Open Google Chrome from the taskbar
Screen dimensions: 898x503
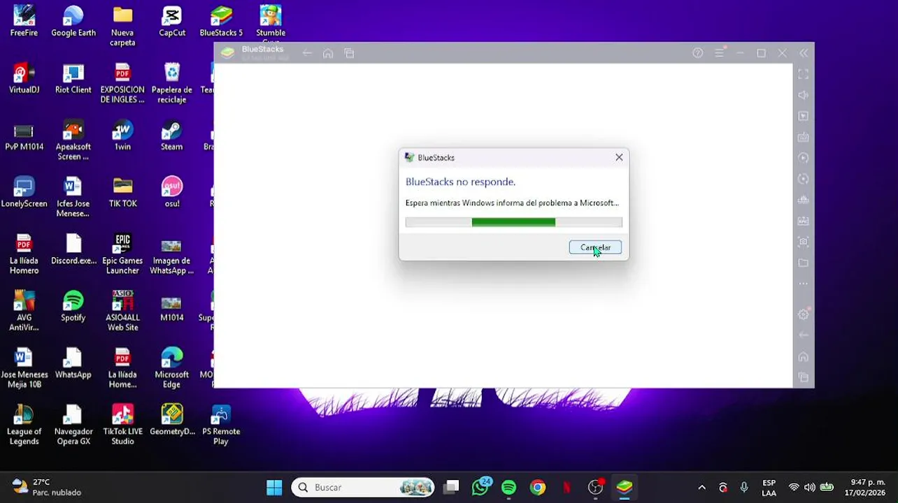coord(538,487)
